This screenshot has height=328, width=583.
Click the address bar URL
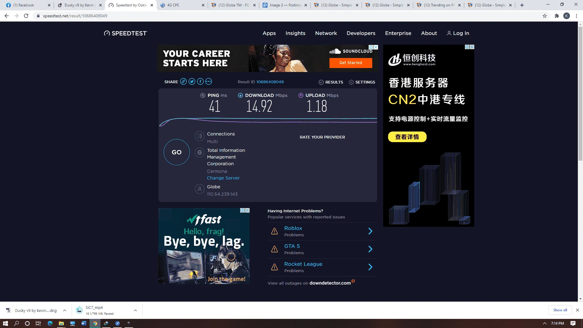click(x=75, y=16)
